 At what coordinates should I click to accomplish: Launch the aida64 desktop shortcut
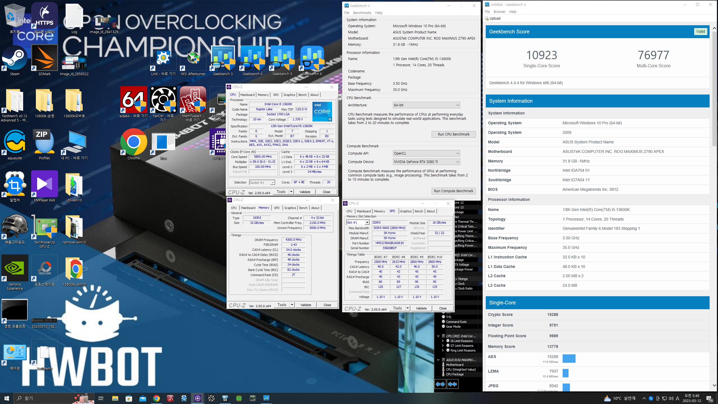[x=134, y=103]
